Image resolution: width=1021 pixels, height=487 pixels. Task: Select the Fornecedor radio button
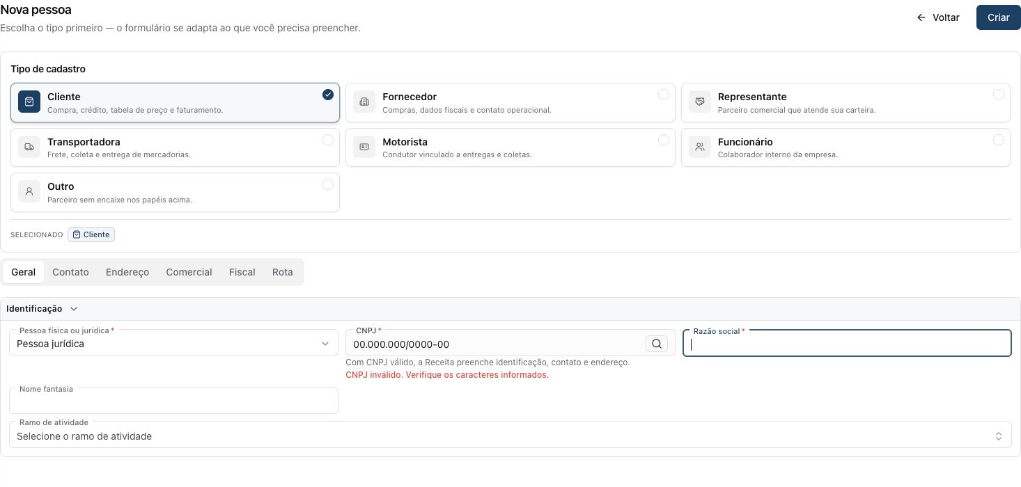point(664,95)
